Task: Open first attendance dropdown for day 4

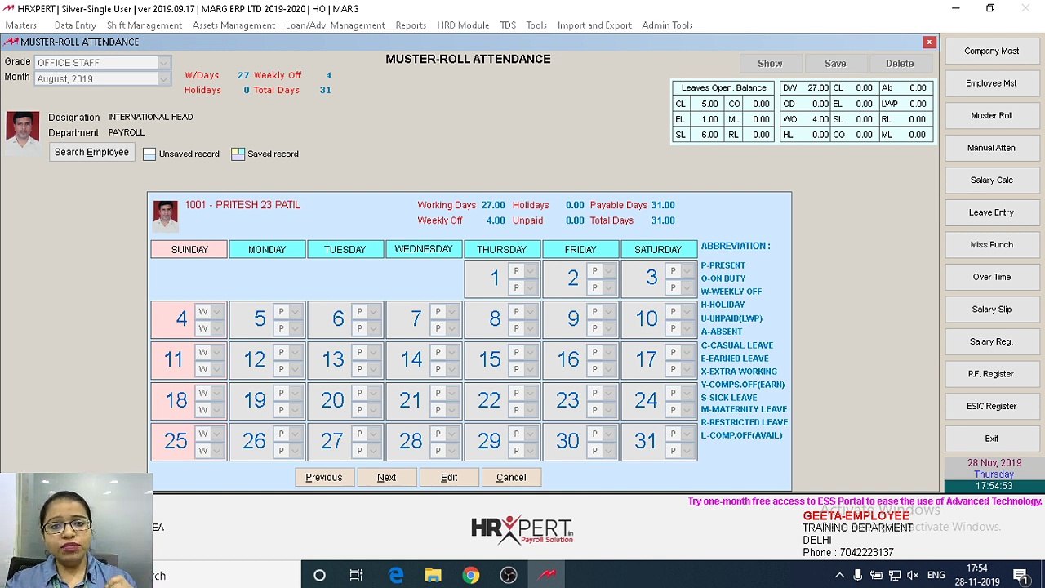Action: (217, 312)
